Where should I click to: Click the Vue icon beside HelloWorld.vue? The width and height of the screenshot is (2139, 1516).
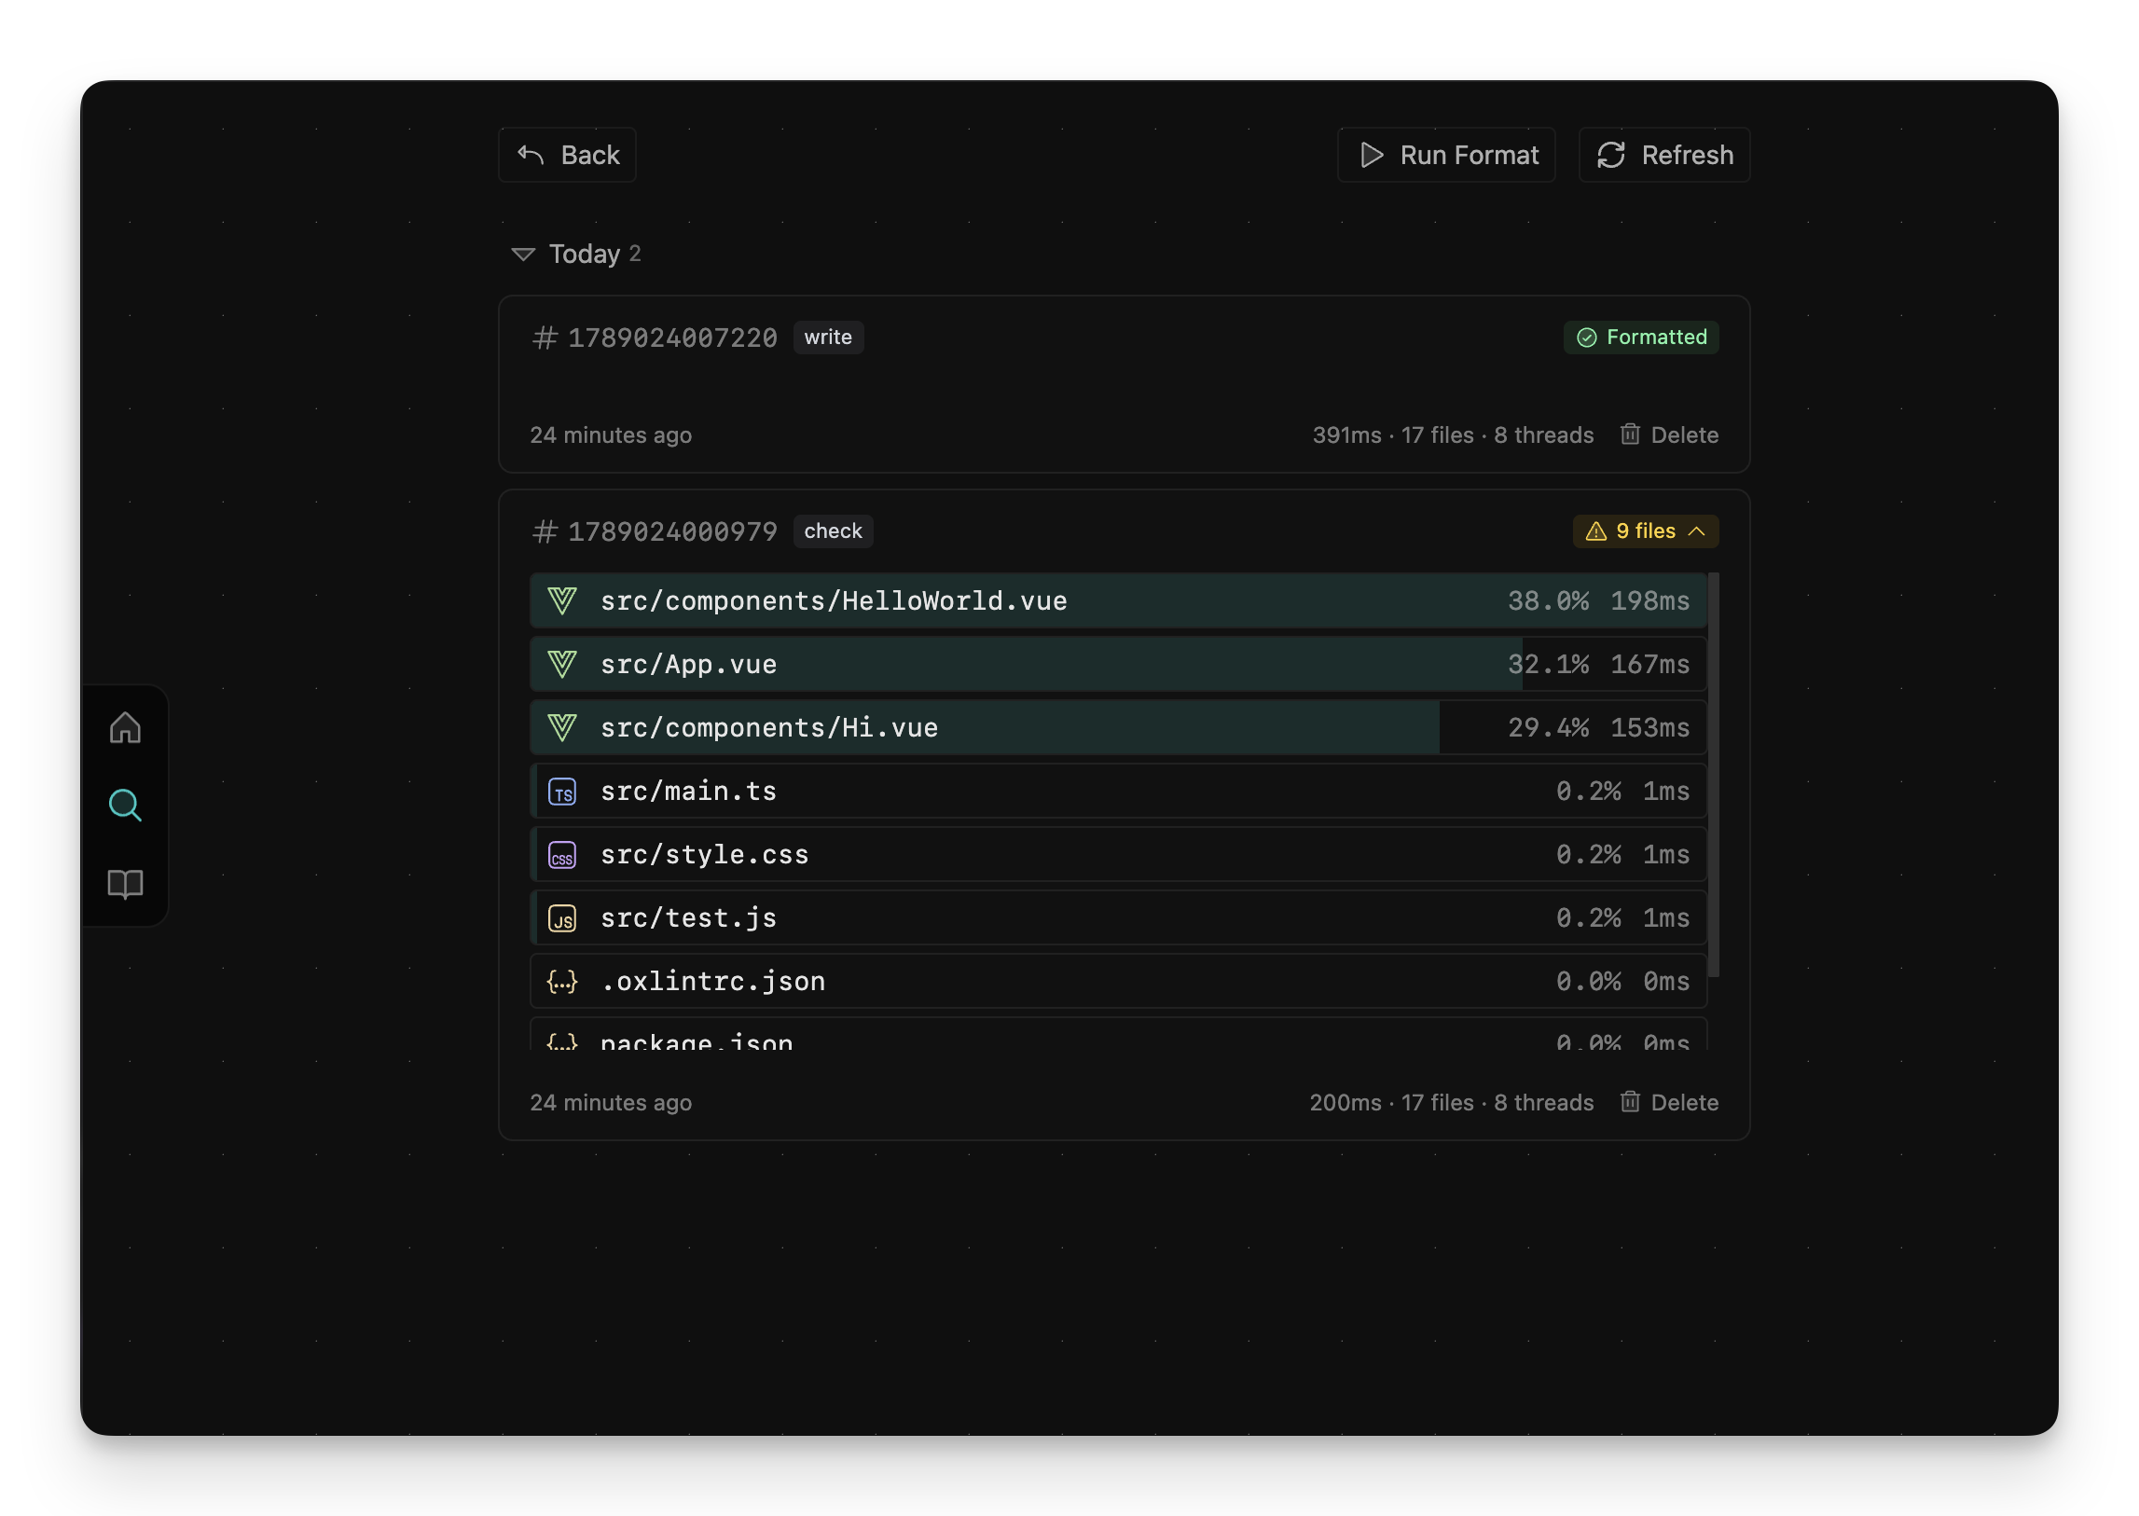[x=562, y=600]
